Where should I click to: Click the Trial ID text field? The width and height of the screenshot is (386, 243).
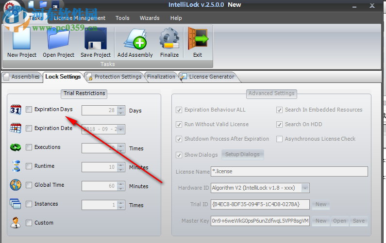pyautogui.click(x=260, y=204)
